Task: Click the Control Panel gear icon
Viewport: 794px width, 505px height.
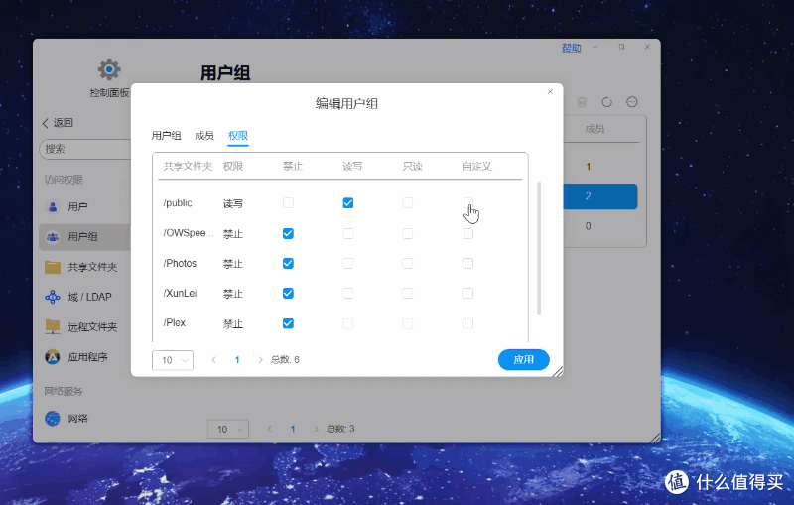Action: pos(109,69)
